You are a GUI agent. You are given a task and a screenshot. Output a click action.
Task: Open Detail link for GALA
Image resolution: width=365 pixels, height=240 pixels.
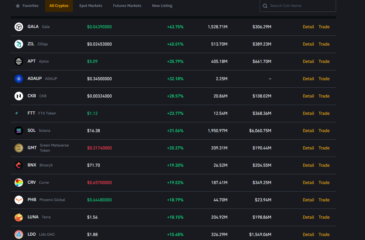308,27
